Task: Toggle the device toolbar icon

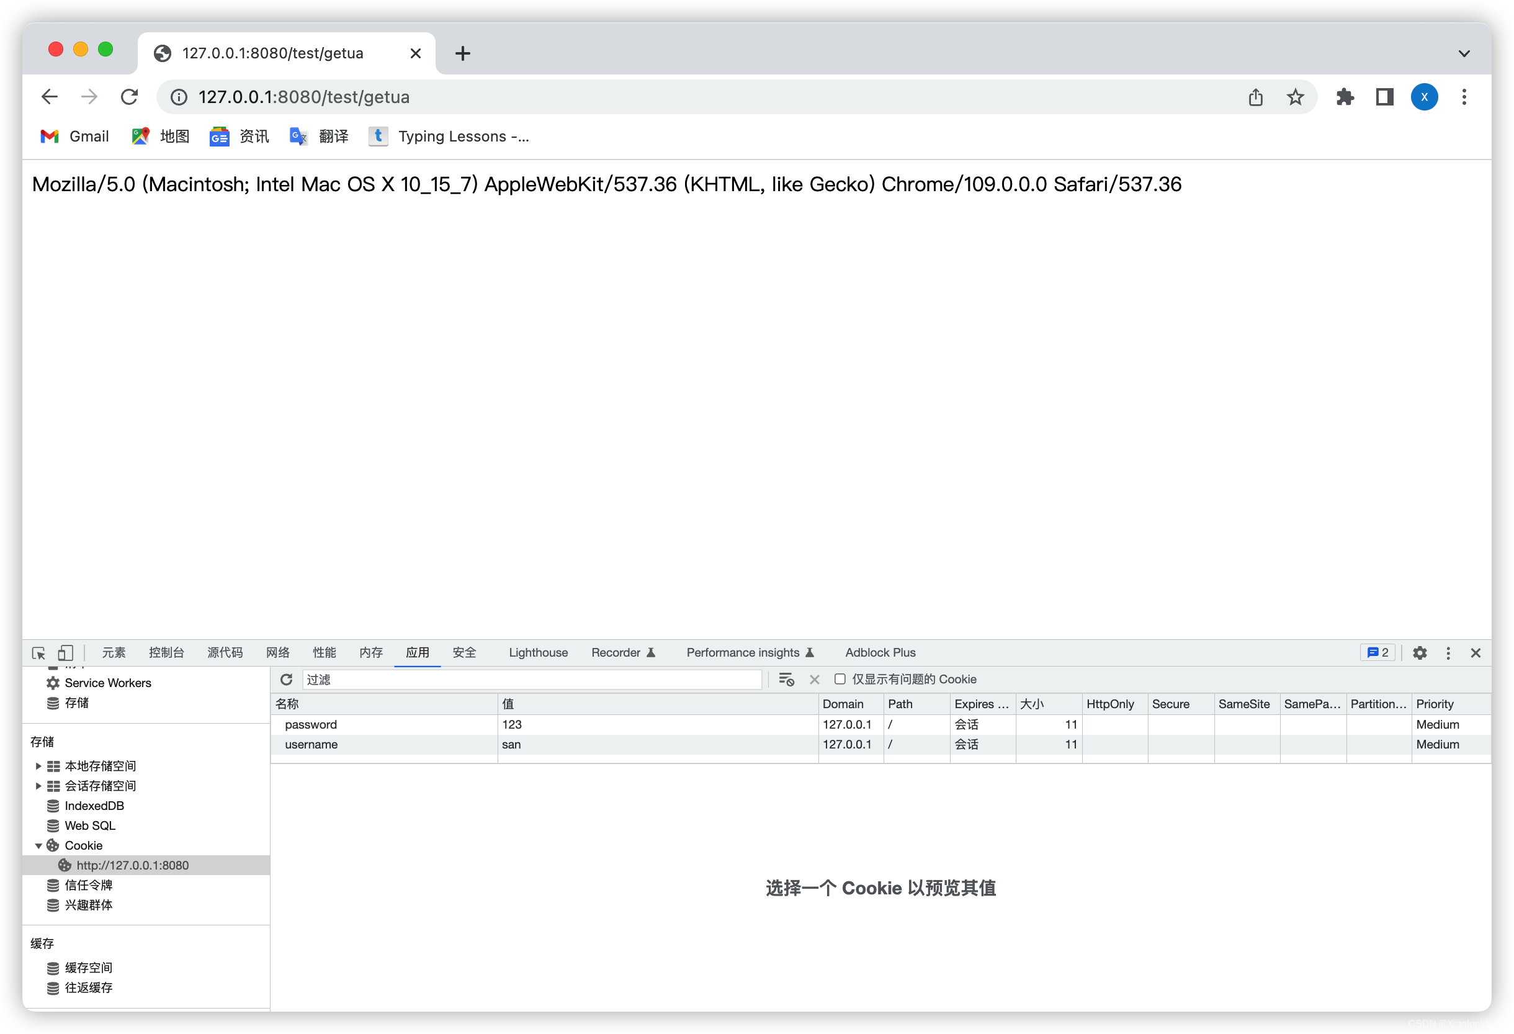Action: 65,653
